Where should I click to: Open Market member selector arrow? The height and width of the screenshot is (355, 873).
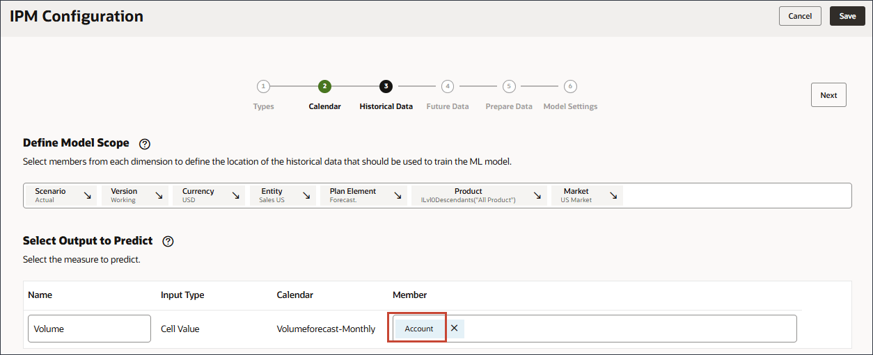[613, 196]
